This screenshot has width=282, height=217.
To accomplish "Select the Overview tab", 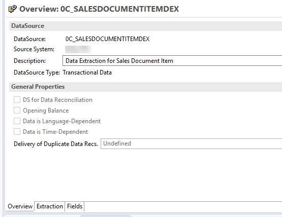I will coord(20,206).
